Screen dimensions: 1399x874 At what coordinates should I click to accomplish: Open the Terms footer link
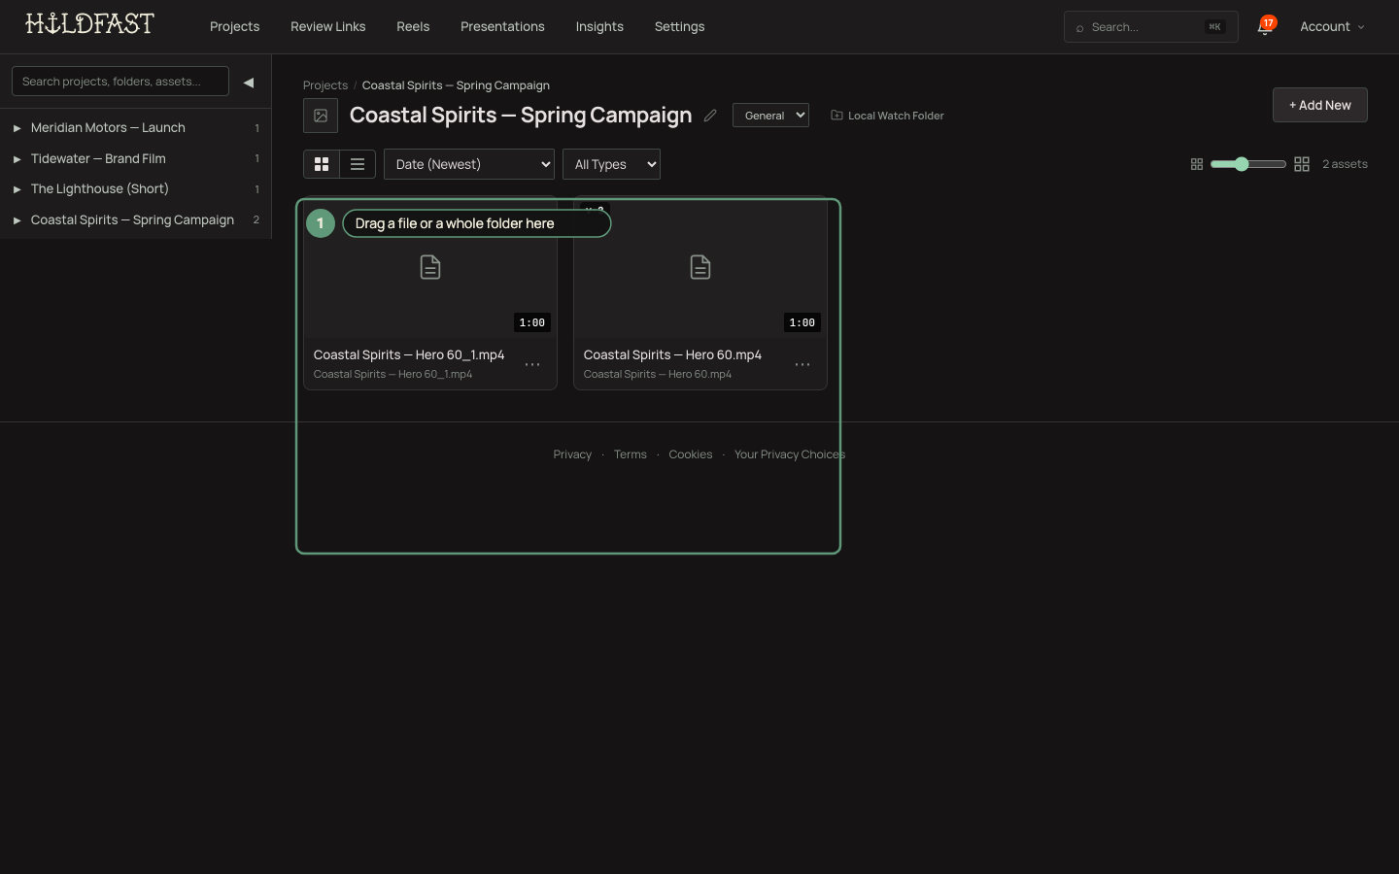(x=631, y=454)
